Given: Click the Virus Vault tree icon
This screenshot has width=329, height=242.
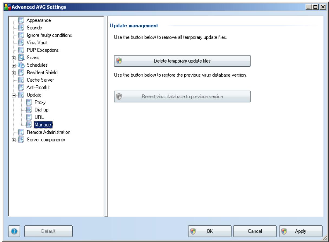Looking at the screenshot, I should tap(21, 43).
